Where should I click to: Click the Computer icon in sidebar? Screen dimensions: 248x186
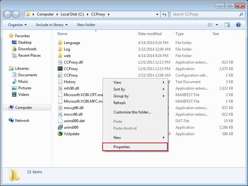[x=11, y=107]
